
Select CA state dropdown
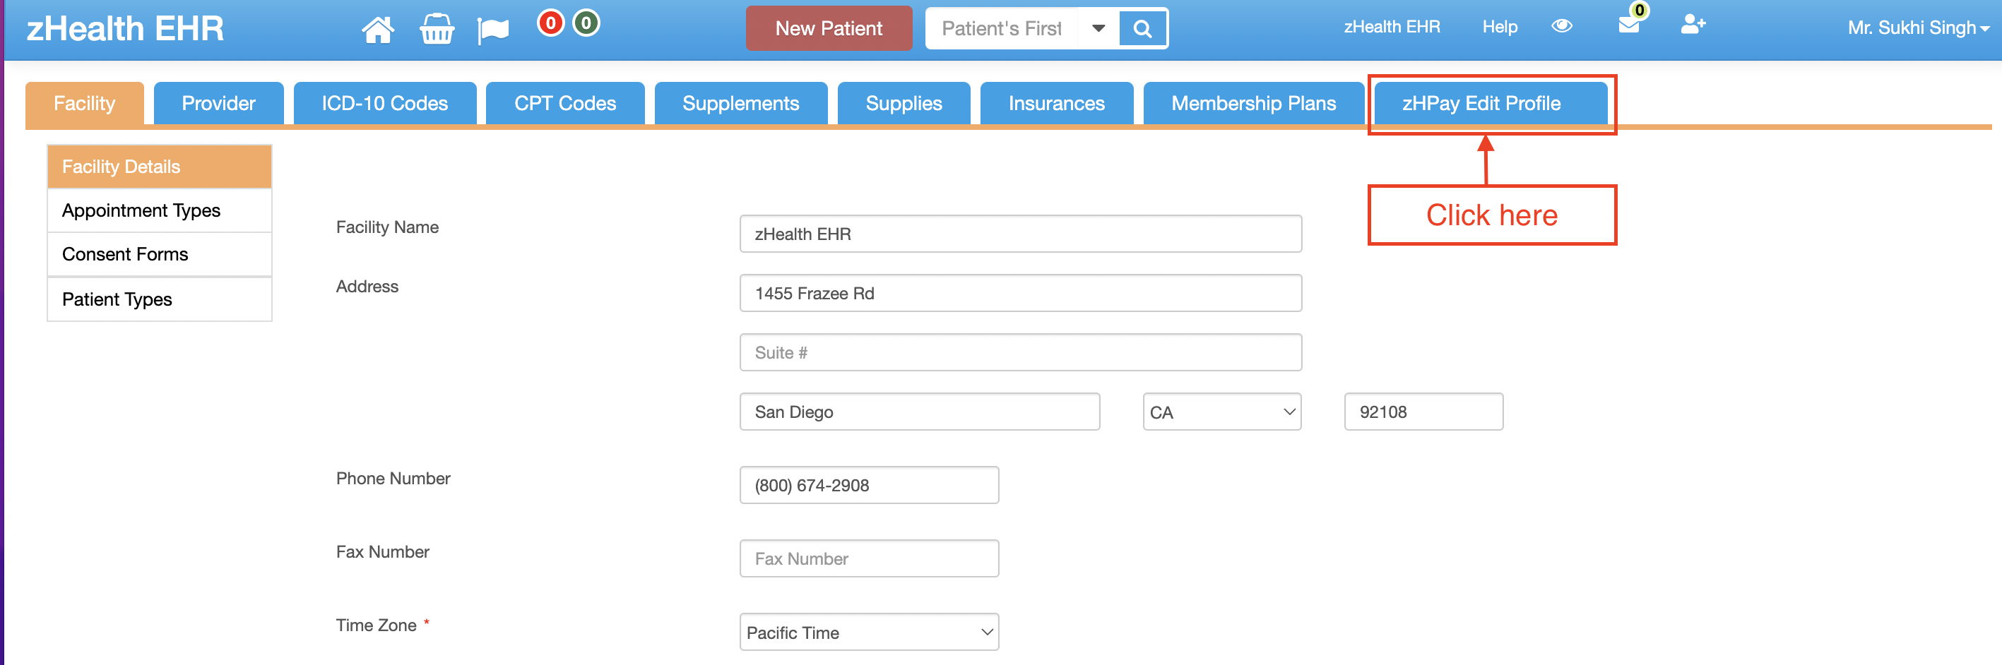tap(1221, 412)
